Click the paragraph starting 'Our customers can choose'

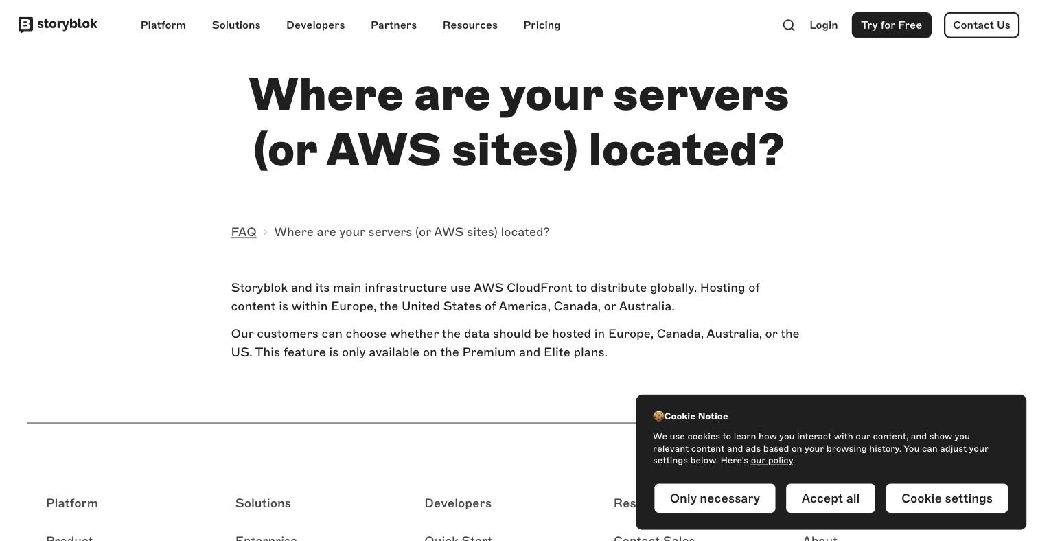click(516, 343)
